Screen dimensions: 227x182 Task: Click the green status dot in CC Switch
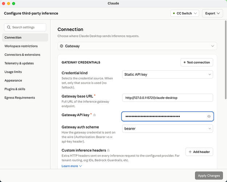pyautogui.click(x=174, y=13)
